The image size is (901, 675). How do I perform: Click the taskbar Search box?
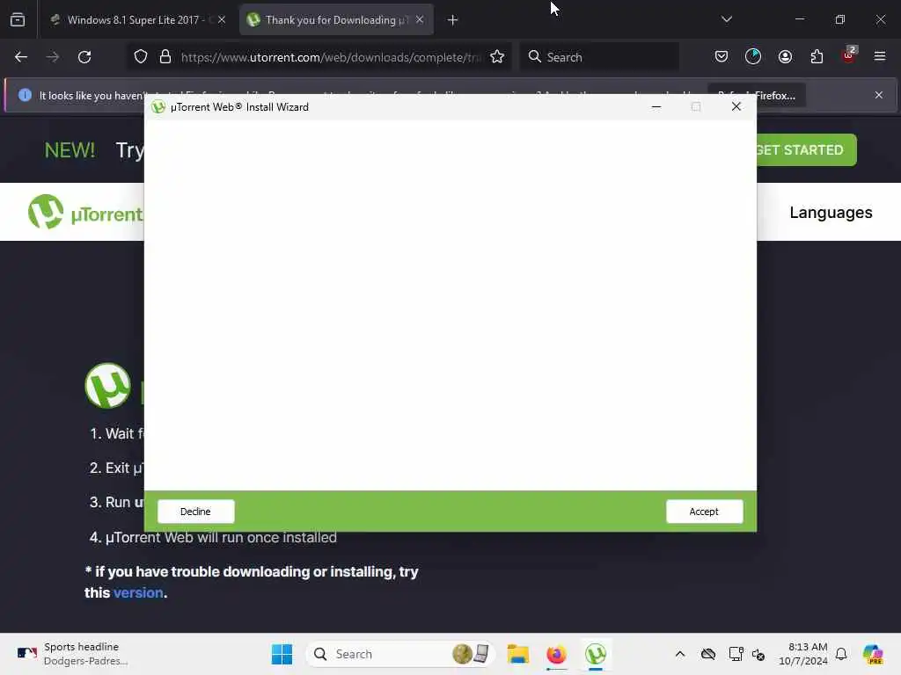point(400,654)
